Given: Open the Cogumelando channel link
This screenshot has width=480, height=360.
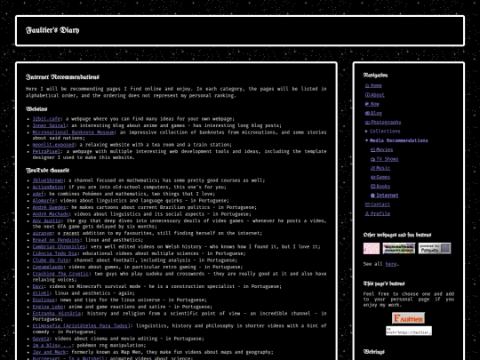Looking at the screenshot, I should [48, 267].
